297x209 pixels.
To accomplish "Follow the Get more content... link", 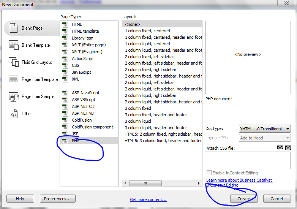I will pyautogui.click(x=148, y=199).
